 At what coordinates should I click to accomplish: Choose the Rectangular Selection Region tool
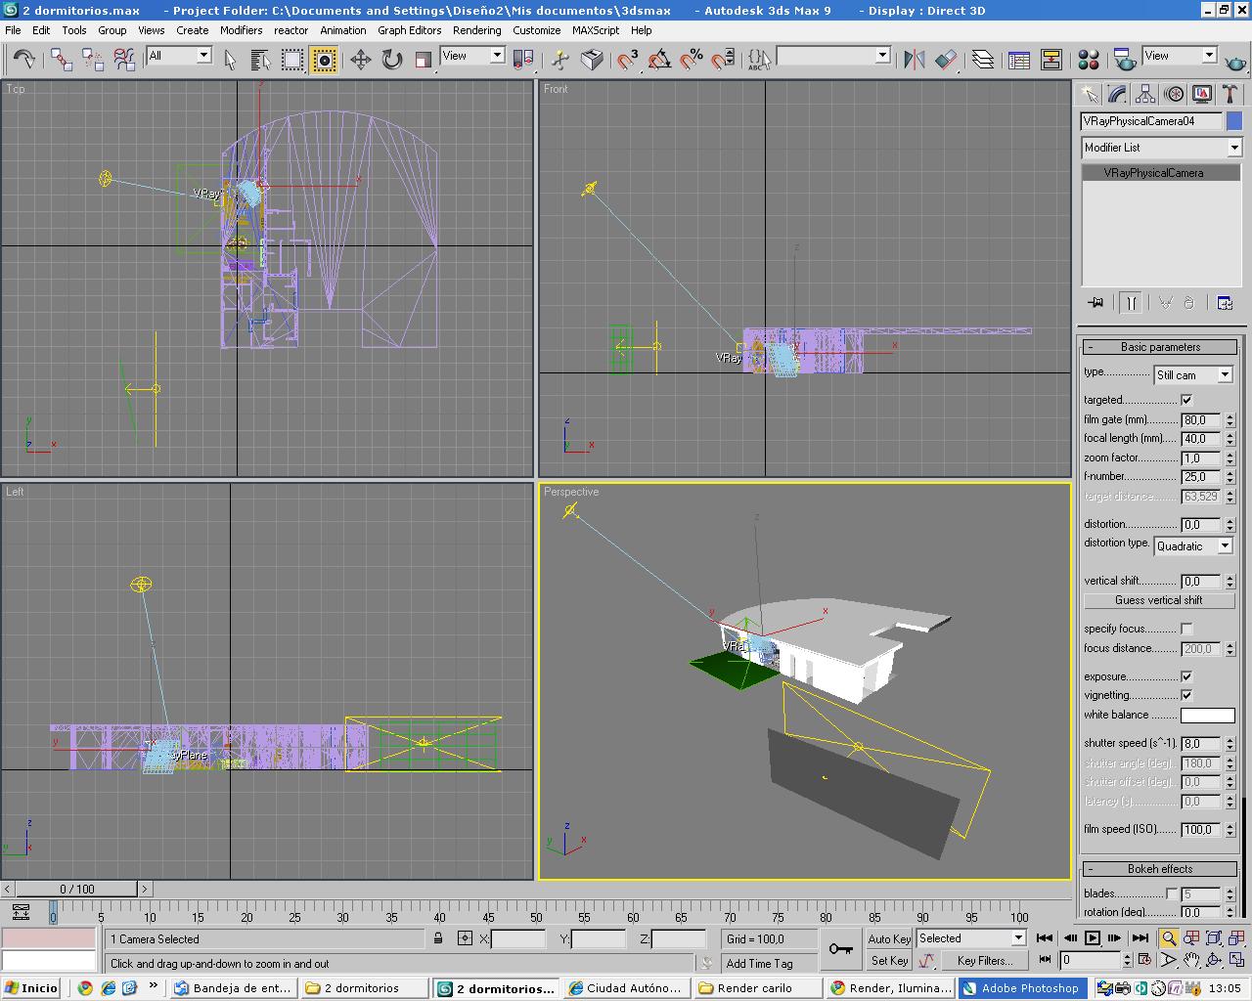click(x=292, y=60)
